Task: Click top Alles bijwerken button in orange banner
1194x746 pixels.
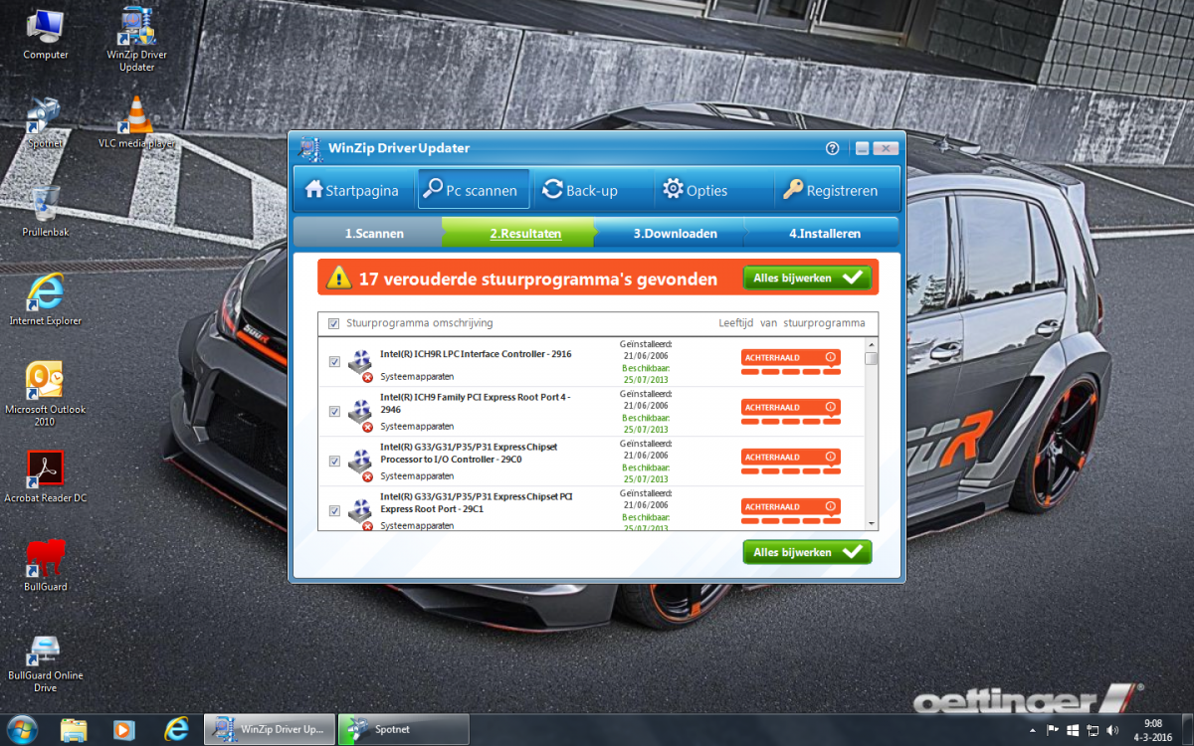Action: click(x=807, y=279)
